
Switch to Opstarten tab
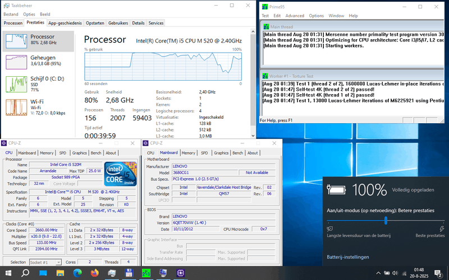pyautogui.click(x=95, y=23)
